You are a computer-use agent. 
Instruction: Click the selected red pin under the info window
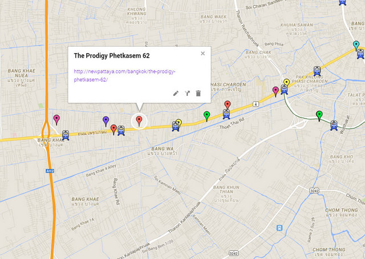point(139,121)
